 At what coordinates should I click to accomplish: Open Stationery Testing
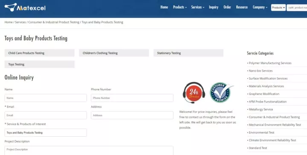pyautogui.click(x=188, y=53)
